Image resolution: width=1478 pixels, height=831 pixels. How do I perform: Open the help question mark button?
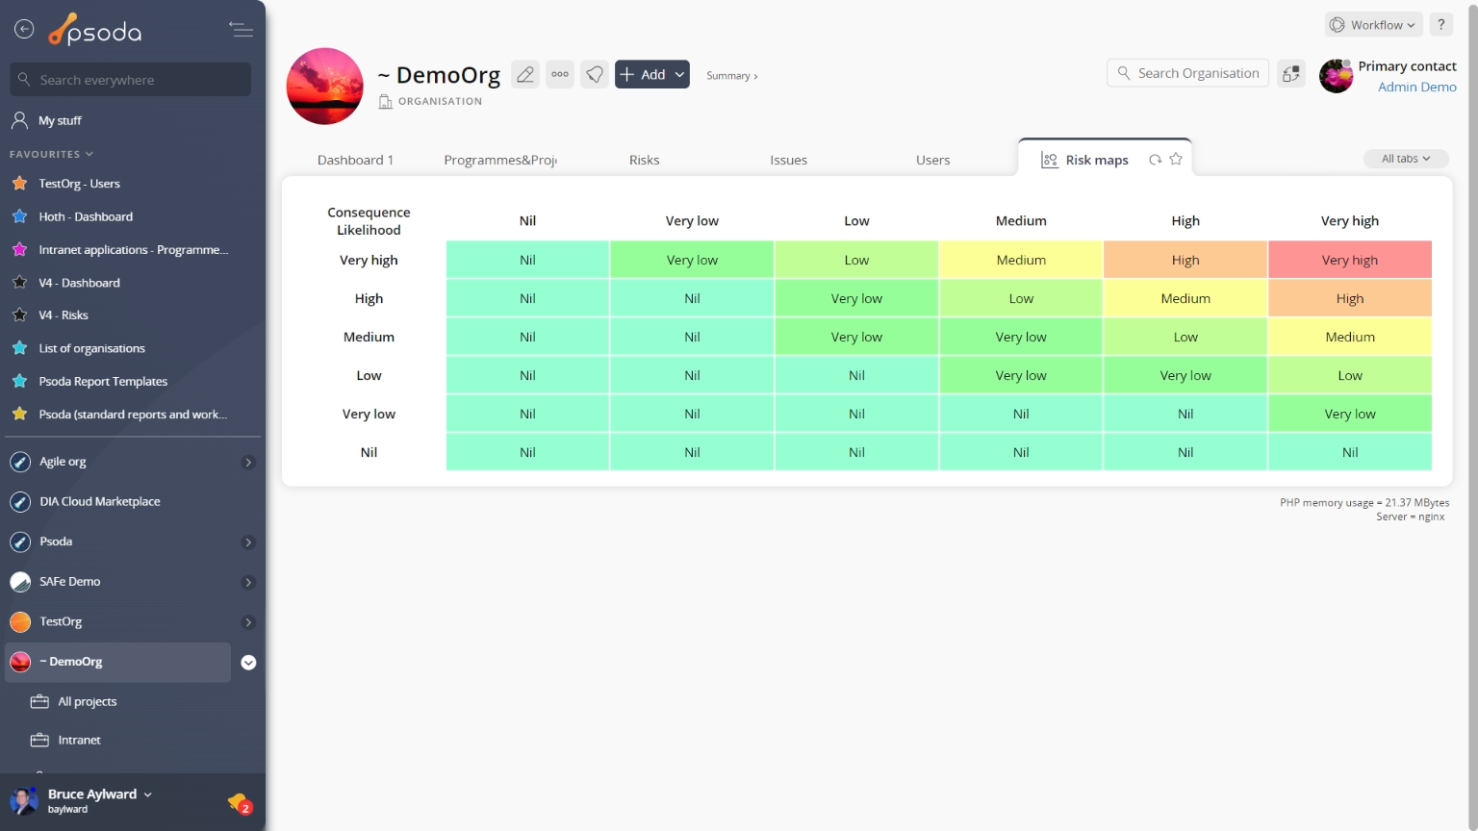pos(1440,25)
